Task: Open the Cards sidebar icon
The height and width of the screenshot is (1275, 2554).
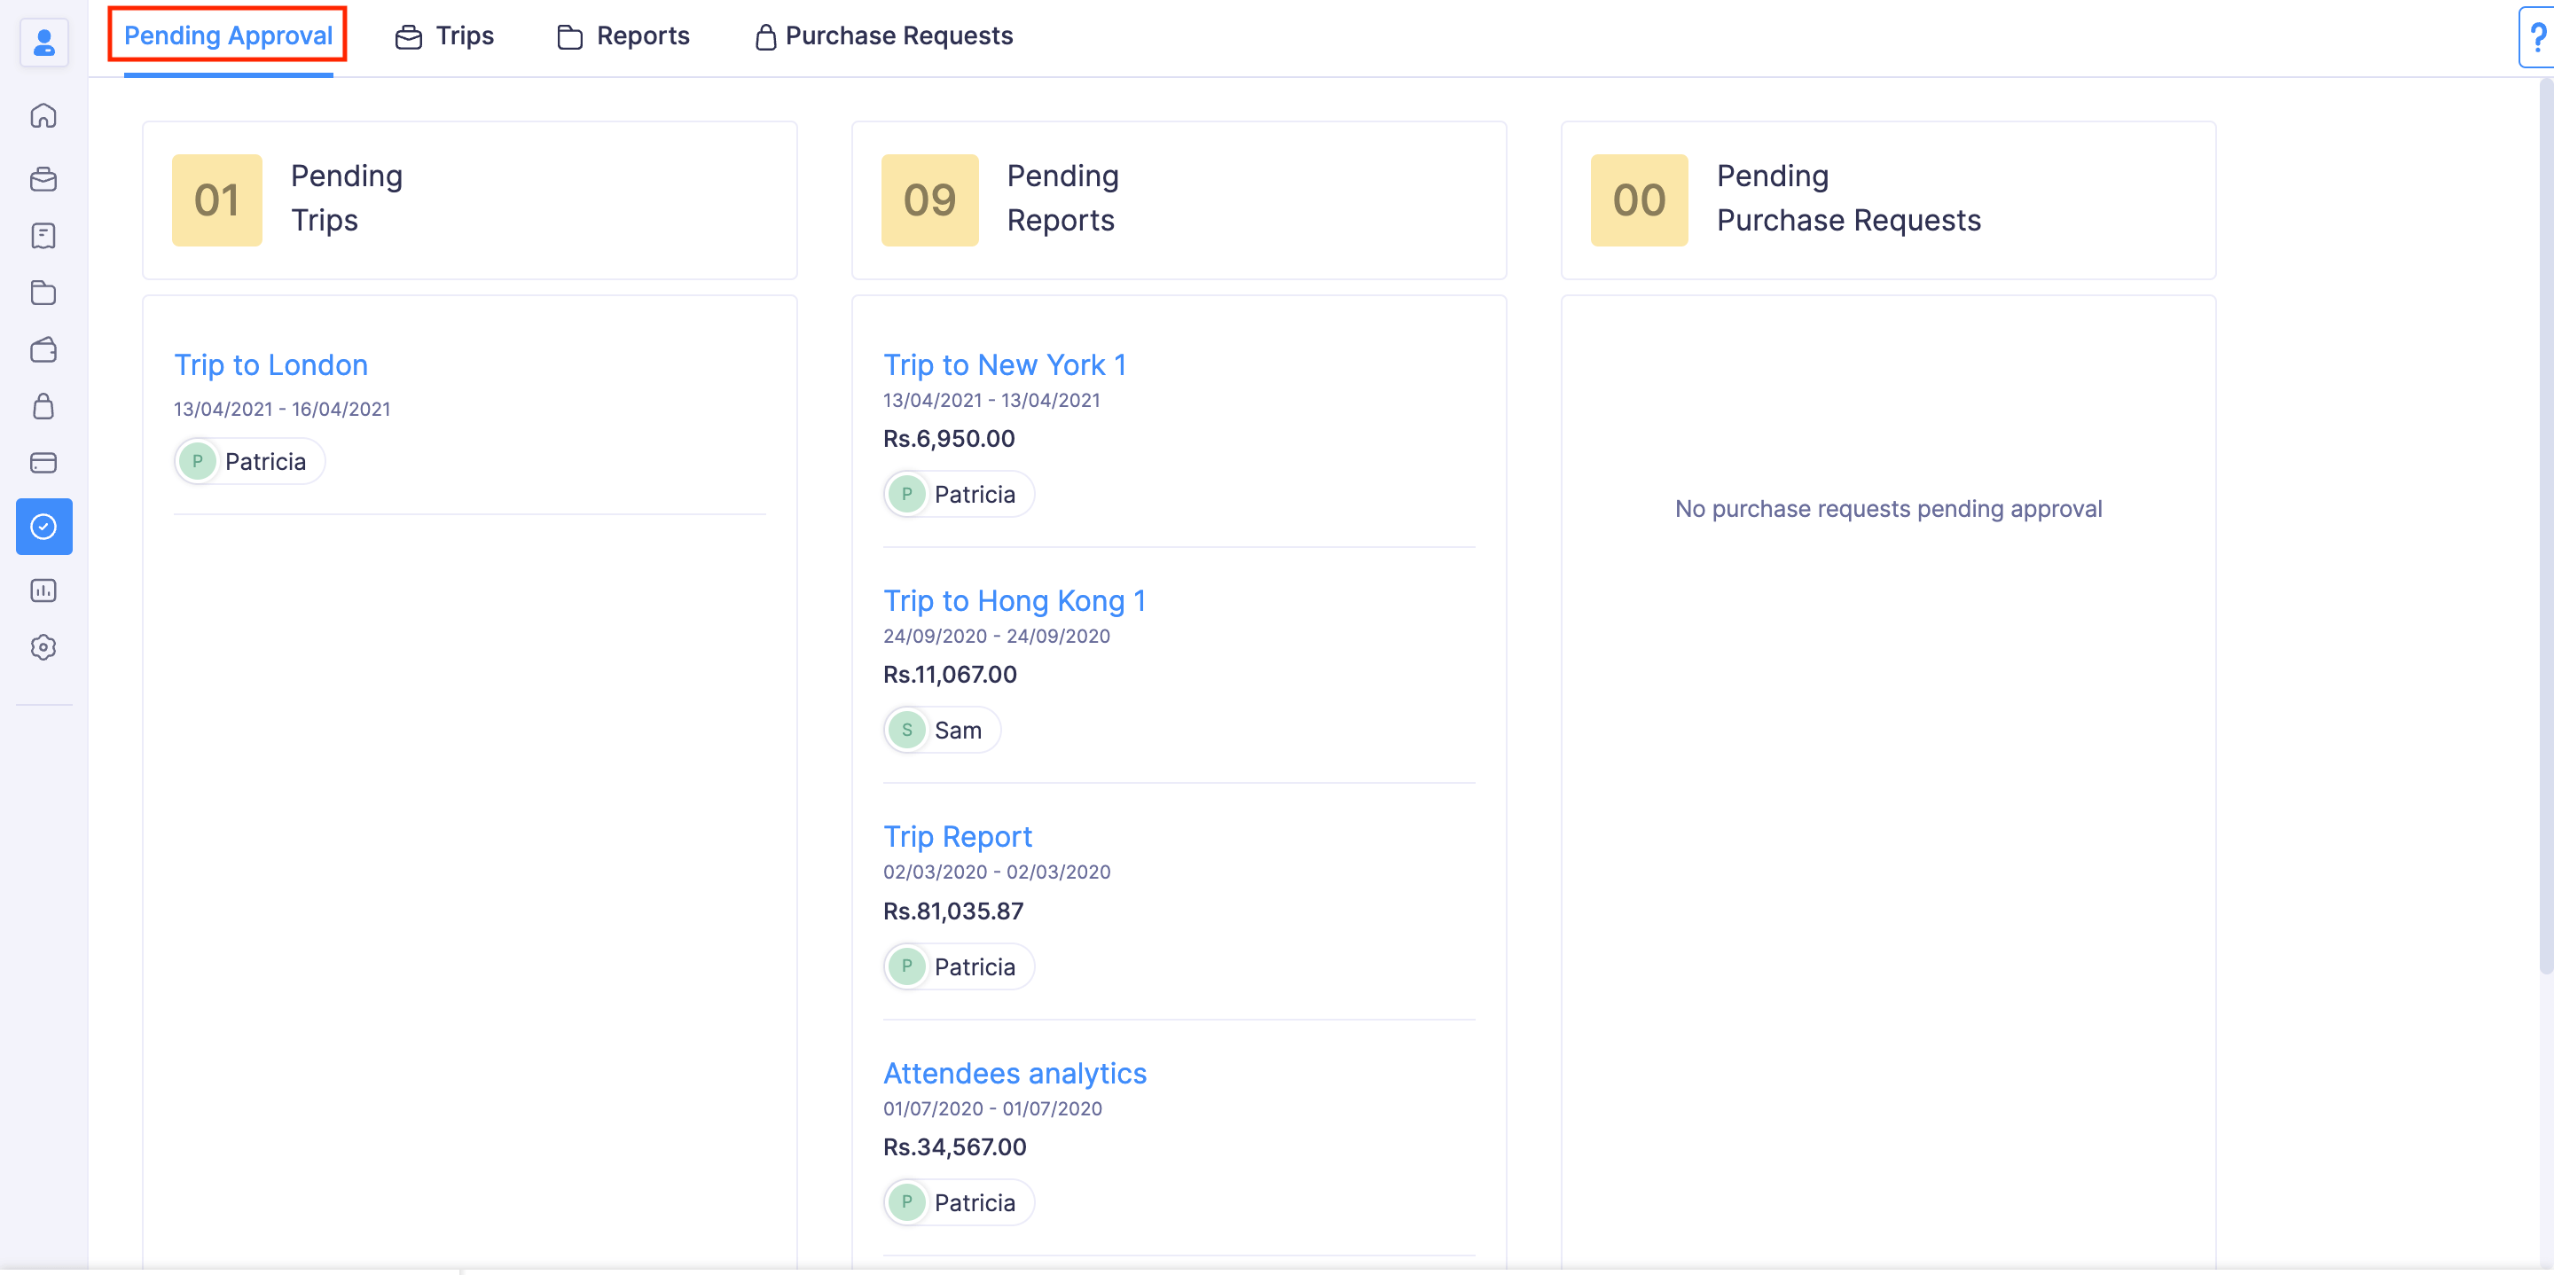Action: point(43,463)
